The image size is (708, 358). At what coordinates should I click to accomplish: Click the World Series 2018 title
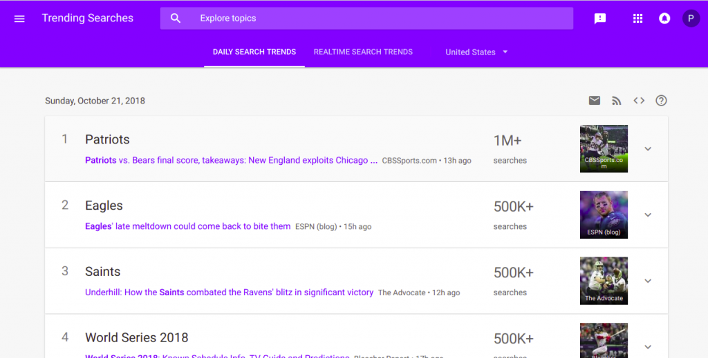tap(137, 337)
